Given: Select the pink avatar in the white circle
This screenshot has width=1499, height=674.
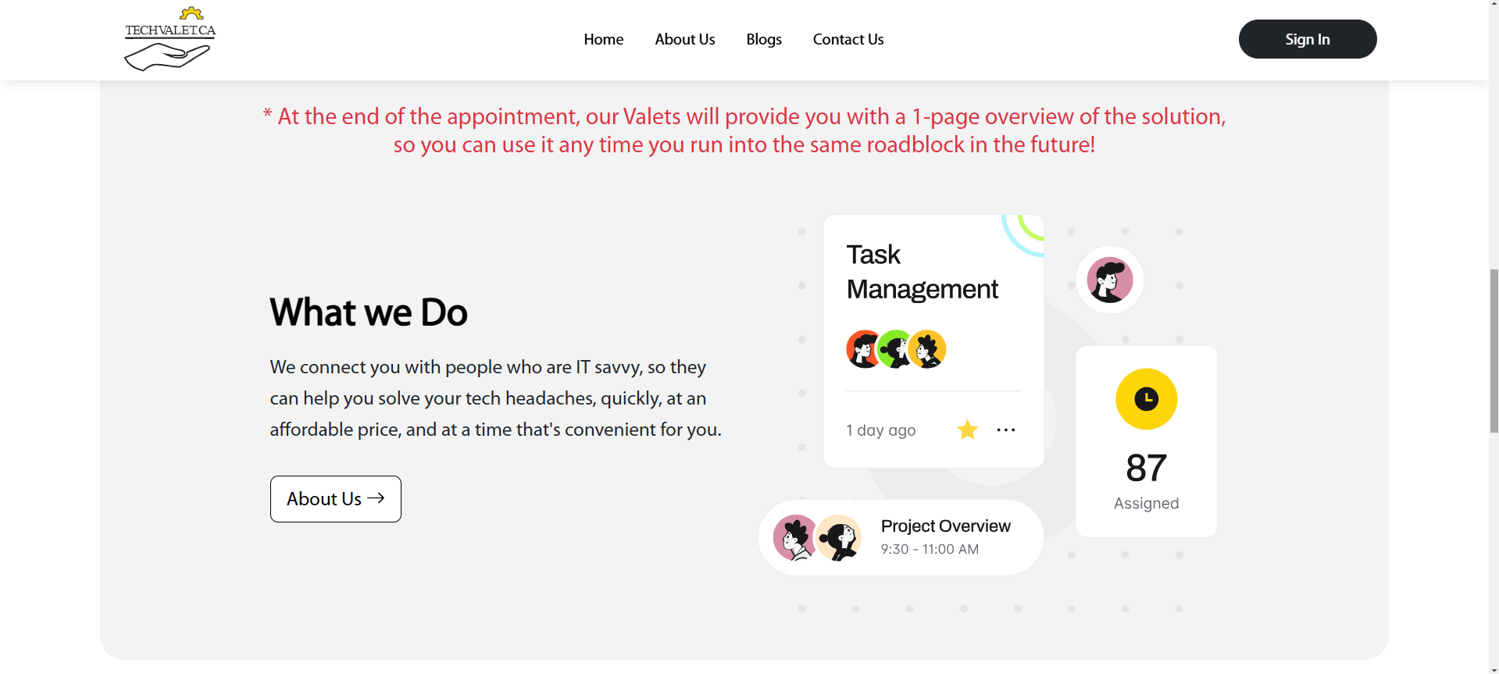Looking at the screenshot, I should [1110, 280].
